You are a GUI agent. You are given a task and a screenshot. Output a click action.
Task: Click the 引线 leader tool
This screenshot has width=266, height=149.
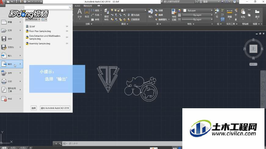pos(96,15)
